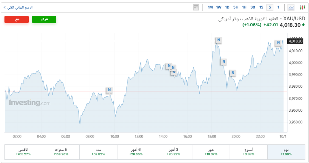Select the area chart type icon
The image size is (309, 163).
pos(291,7)
